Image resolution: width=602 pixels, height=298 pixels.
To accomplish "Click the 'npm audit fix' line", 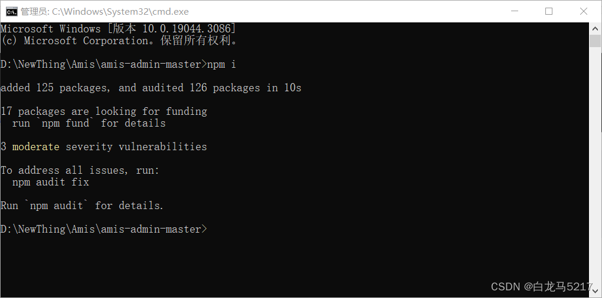I will point(51,182).
